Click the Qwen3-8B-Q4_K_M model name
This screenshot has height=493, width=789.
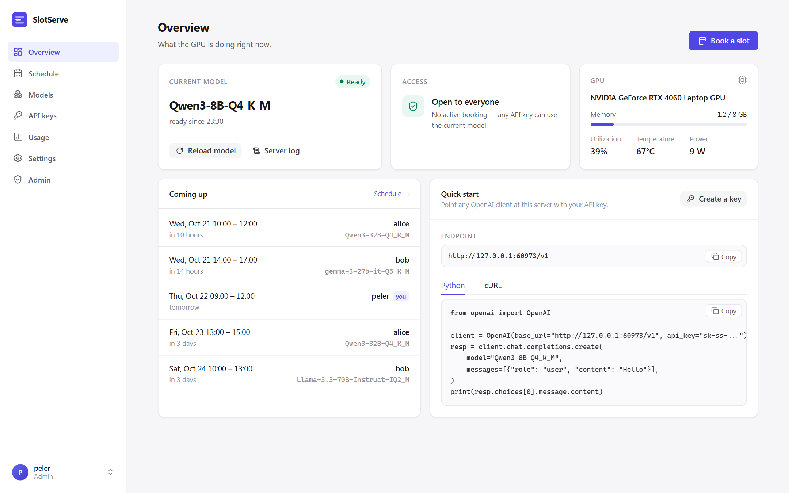tap(220, 106)
